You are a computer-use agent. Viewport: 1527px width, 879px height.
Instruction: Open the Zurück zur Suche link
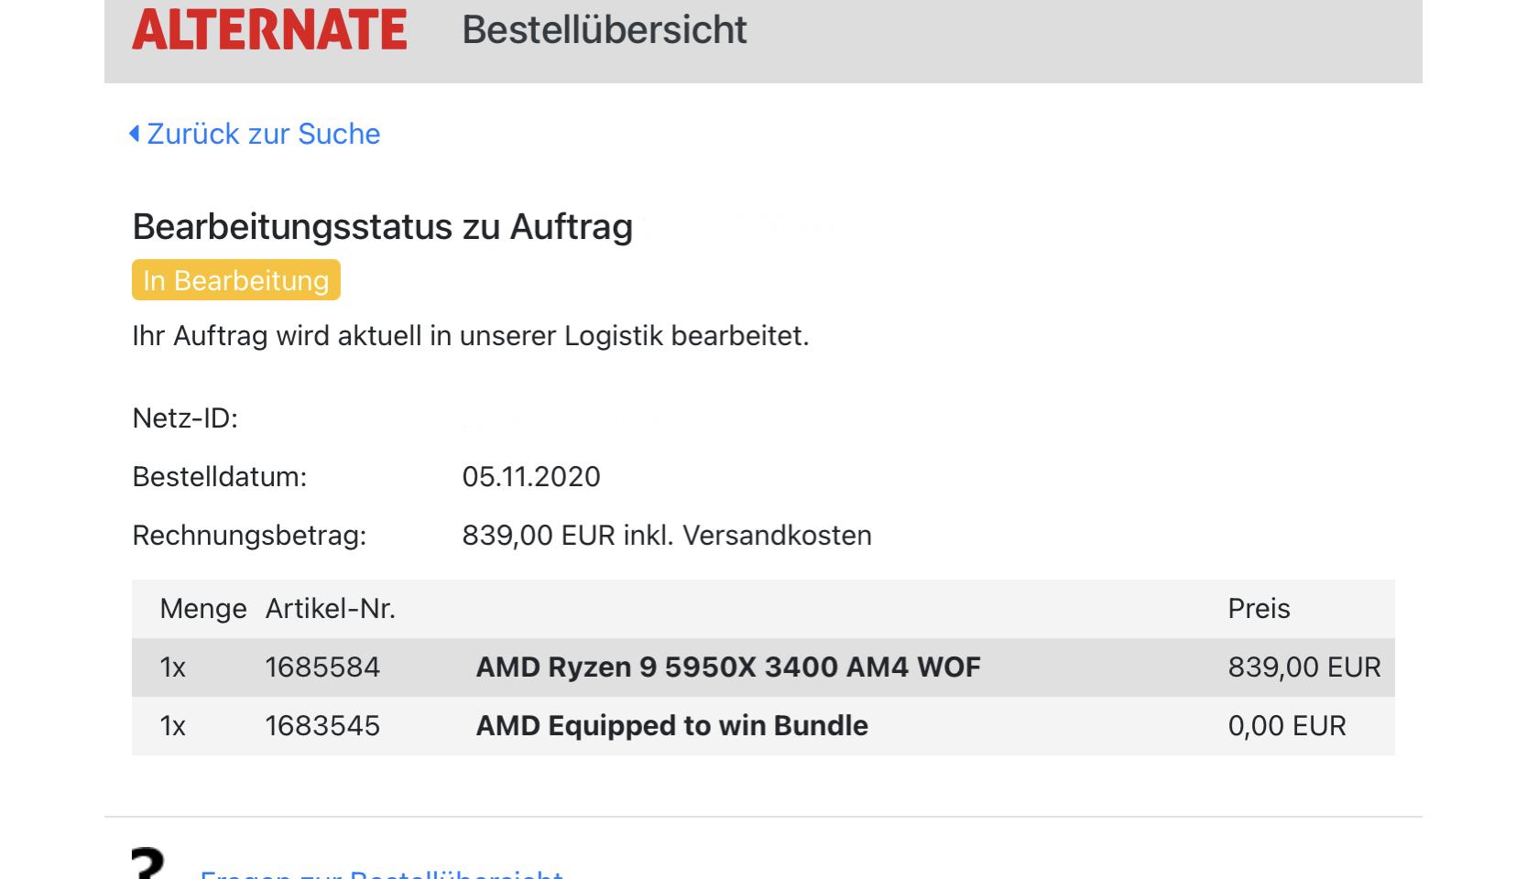pyautogui.click(x=263, y=134)
